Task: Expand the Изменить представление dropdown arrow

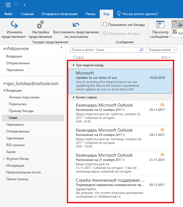Action: [26, 37]
